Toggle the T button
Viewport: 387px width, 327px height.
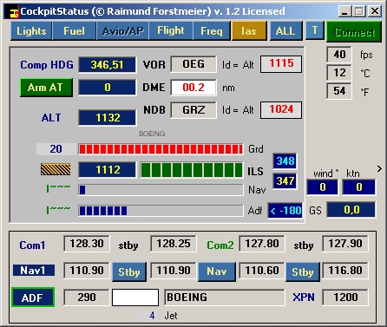click(x=315, y=30)
